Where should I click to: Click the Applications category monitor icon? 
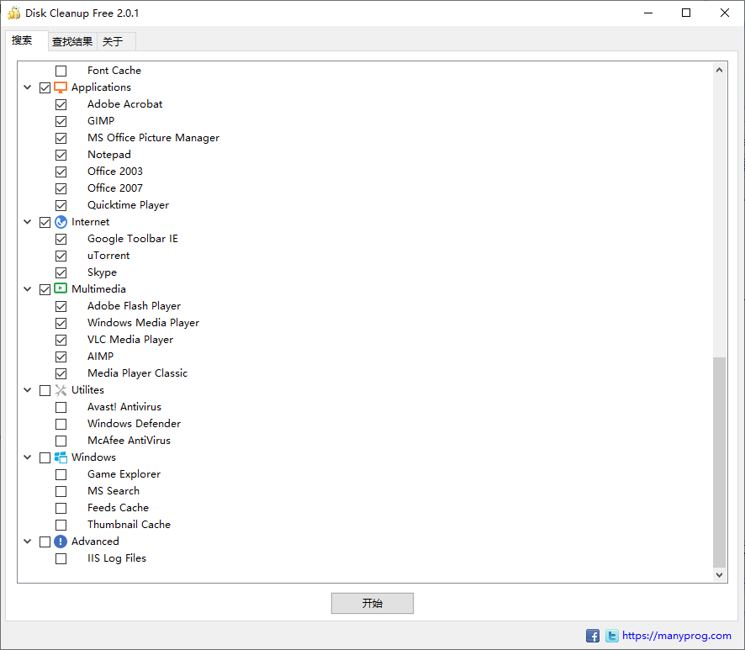[x=60, y=87]
